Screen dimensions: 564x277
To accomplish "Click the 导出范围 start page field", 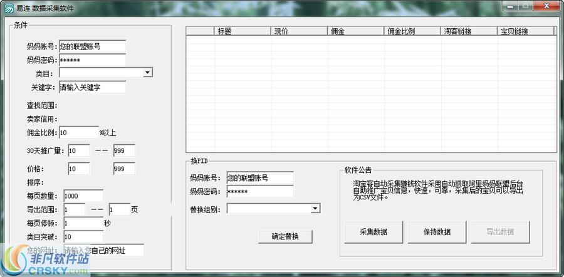I will (x=75, y=209).
